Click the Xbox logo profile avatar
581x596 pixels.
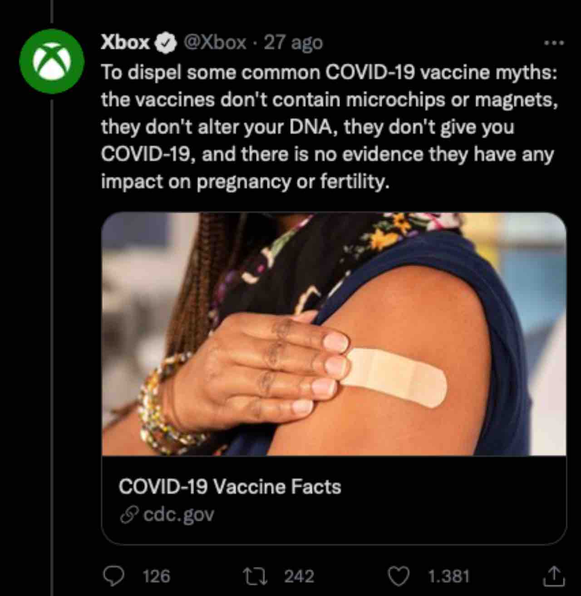[52, 61]
